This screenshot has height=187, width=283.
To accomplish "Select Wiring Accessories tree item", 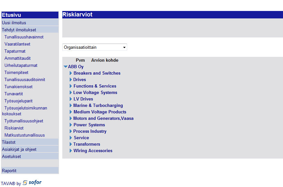I will pos(93,151).
